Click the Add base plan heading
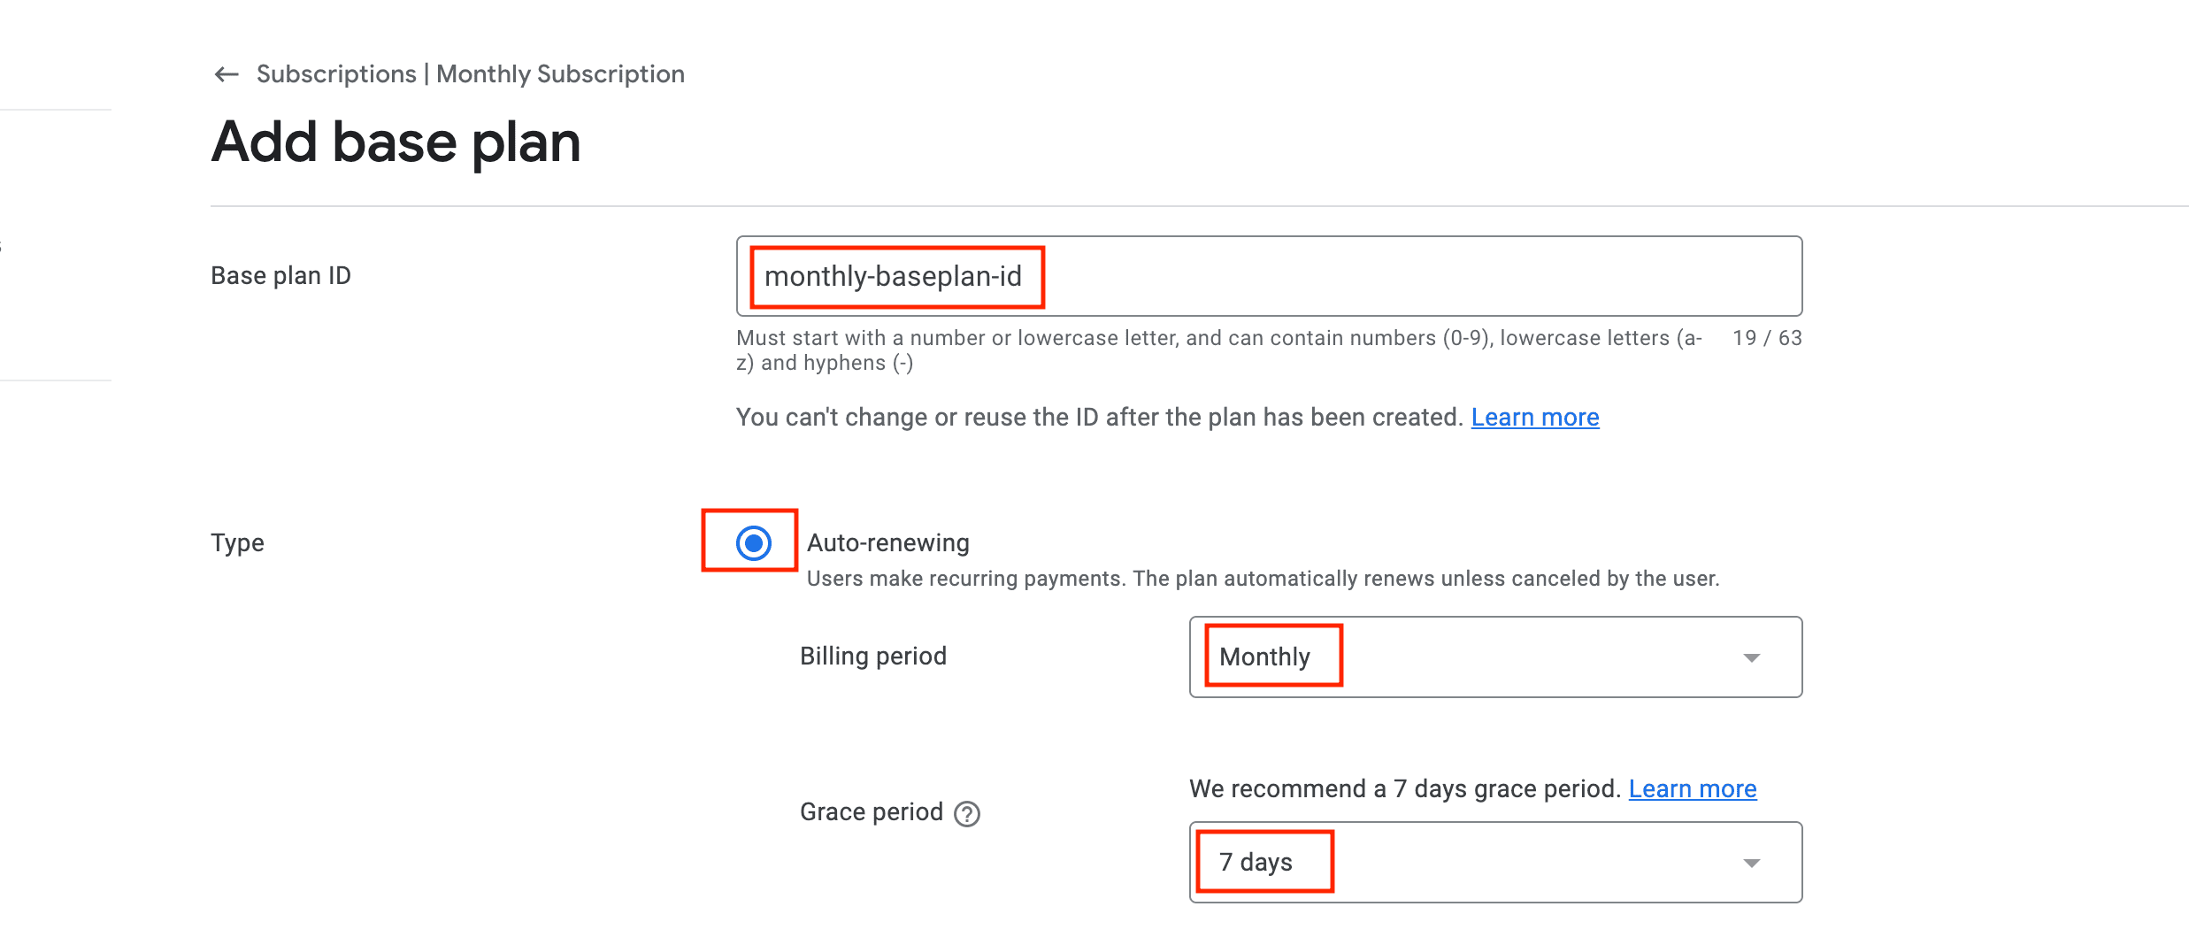2189x945 pixels. point(396,142)
